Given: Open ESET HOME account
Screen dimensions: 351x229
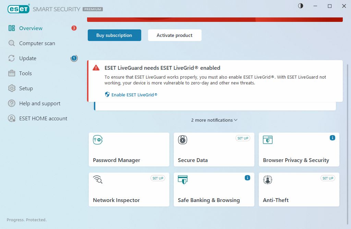Looking at the screenshot, I should [x=43, y=118].
